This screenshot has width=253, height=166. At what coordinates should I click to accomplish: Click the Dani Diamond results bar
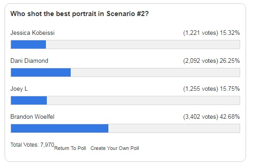125,72
